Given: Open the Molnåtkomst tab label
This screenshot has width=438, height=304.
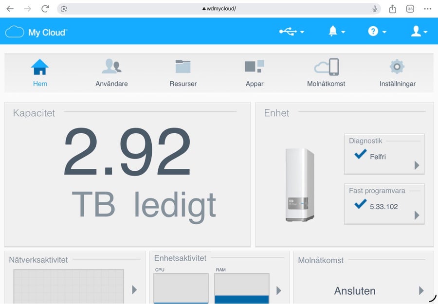Looking at the screenshot, I should point(326,84).
